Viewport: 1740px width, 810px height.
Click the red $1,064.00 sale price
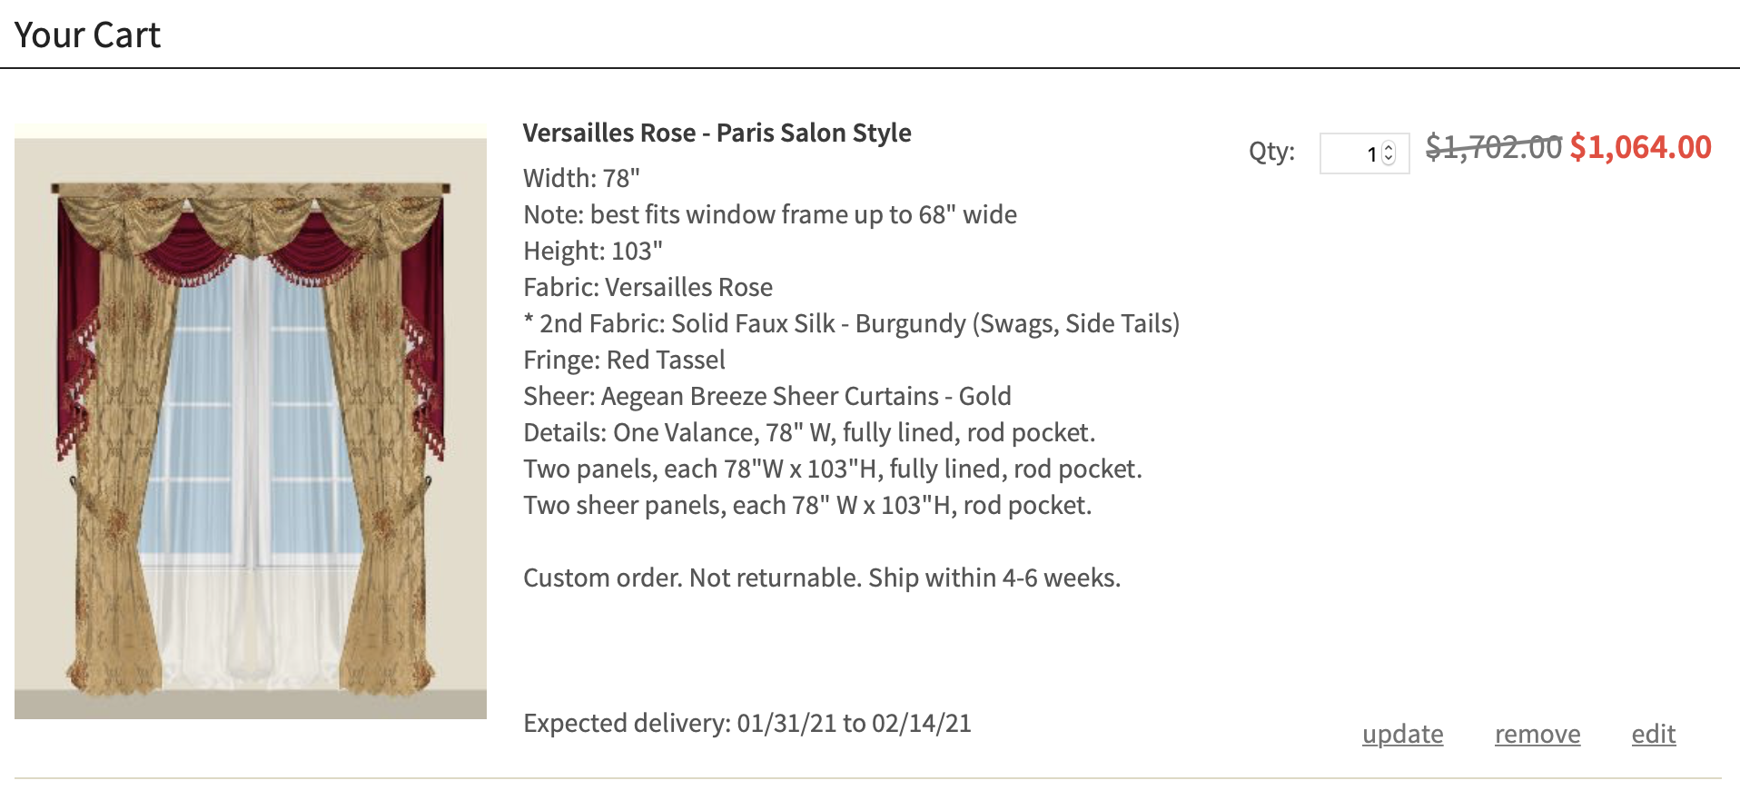(x=1640, y=147)
